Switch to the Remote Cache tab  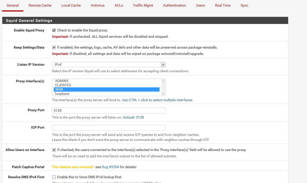40,5
